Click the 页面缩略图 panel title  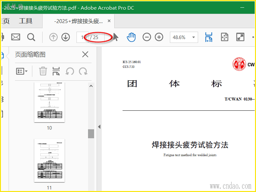pos(30,54)
